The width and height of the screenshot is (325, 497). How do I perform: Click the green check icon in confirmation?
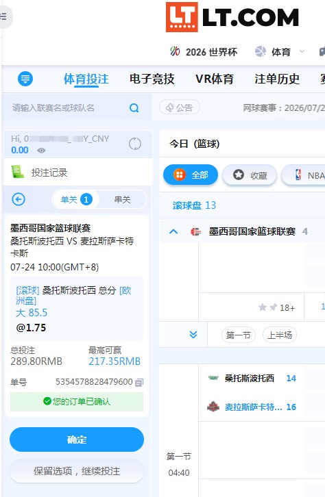47,401
